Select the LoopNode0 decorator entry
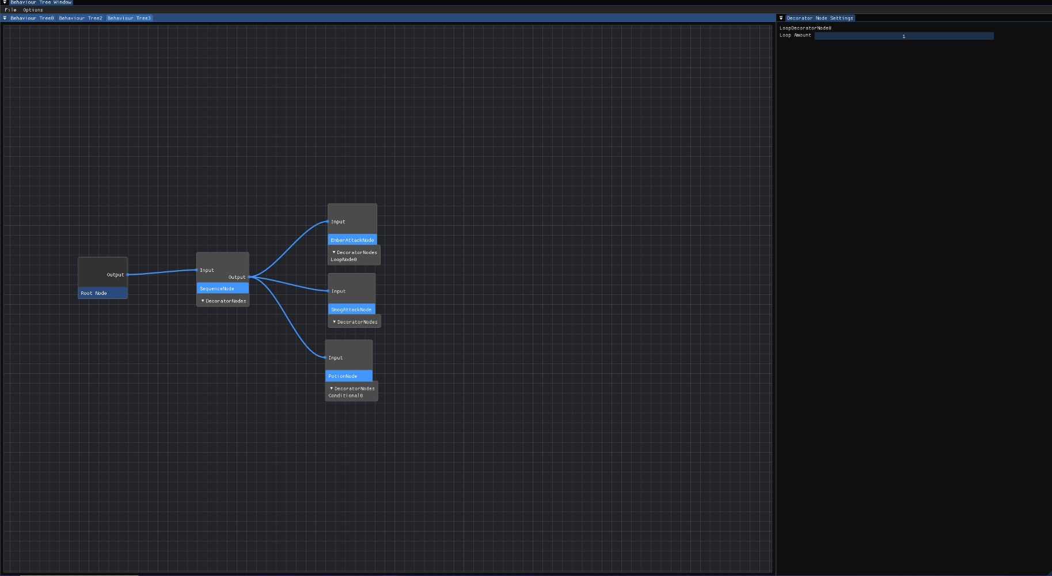1052x576 pixels. click(x=344, y=260)
